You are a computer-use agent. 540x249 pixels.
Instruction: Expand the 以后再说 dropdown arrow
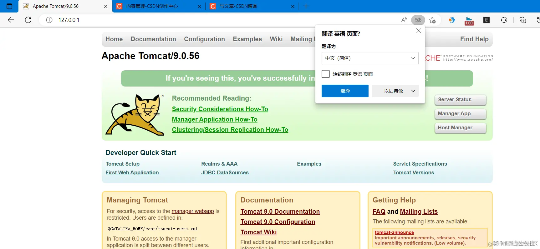tap(413, 91)
